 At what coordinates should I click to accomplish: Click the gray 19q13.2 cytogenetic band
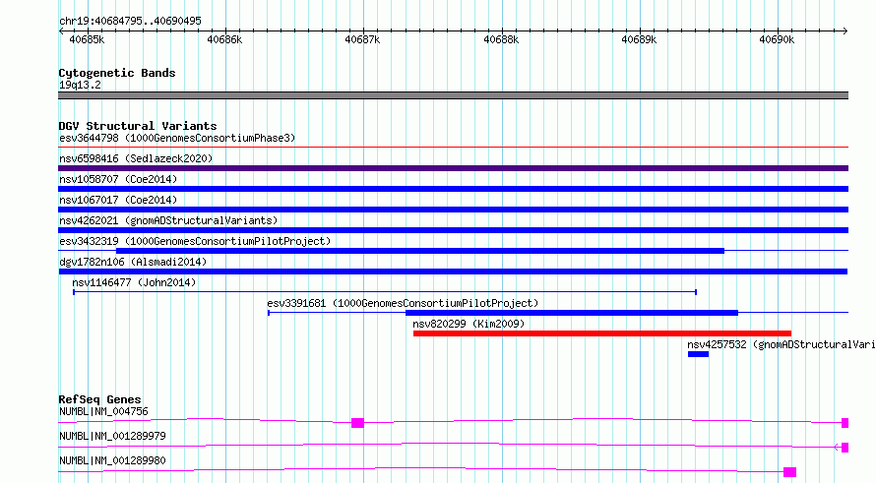pyautogui.click(x=453, y=95)
